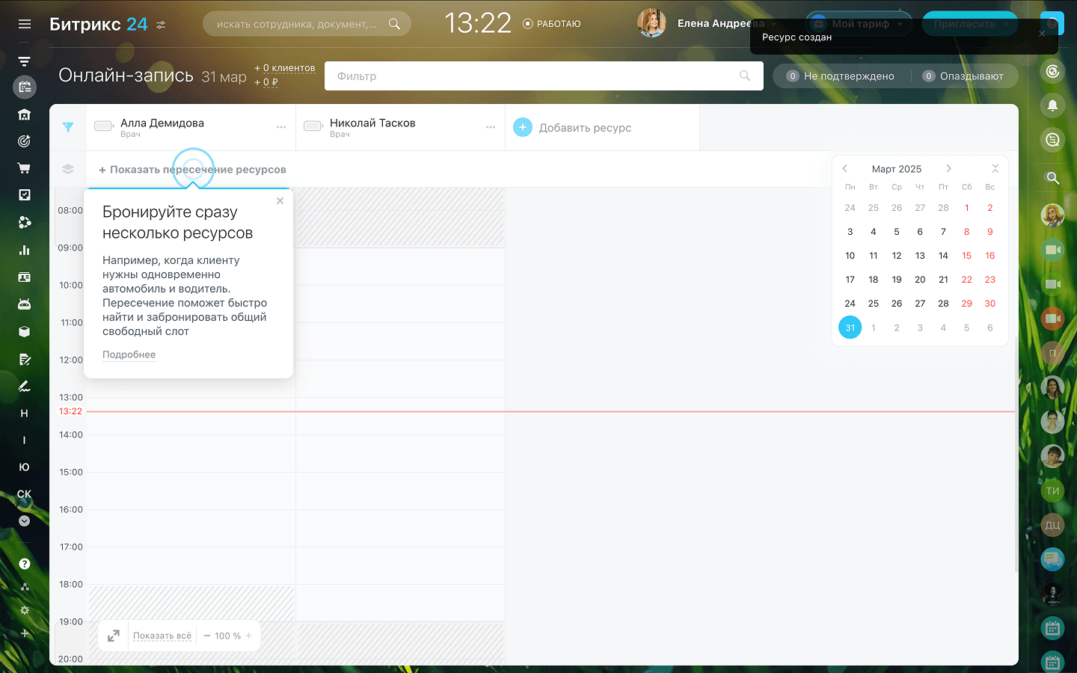Click the blue funnel filter icon
The width and height of the screenshot is (1077, 673).
pos(68,127)
